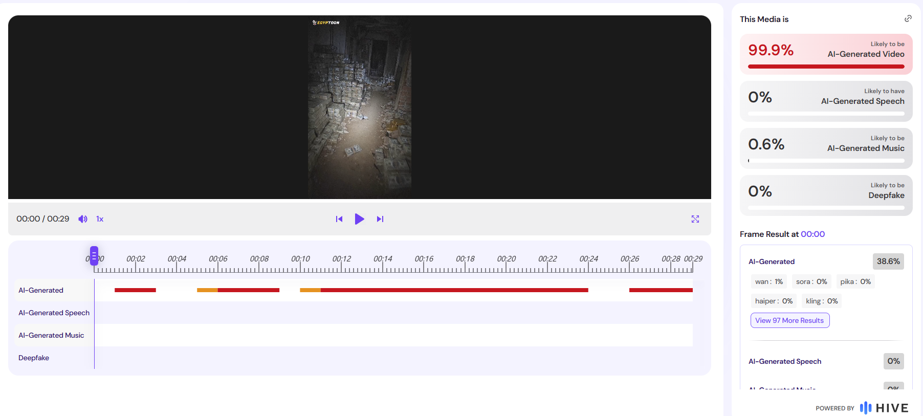
Task: Click the orange AI-Generated segment near 00:05
Action: pyautogui.click(x=207, y=290)
